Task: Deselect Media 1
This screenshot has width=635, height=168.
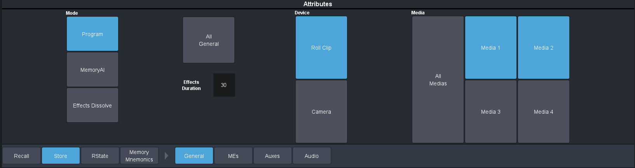Action: [490, 47]
